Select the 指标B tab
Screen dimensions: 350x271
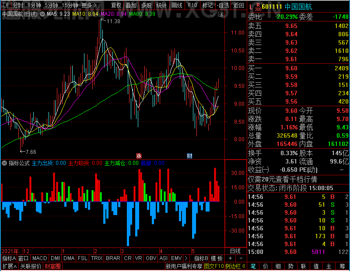[x=201, y=258]
